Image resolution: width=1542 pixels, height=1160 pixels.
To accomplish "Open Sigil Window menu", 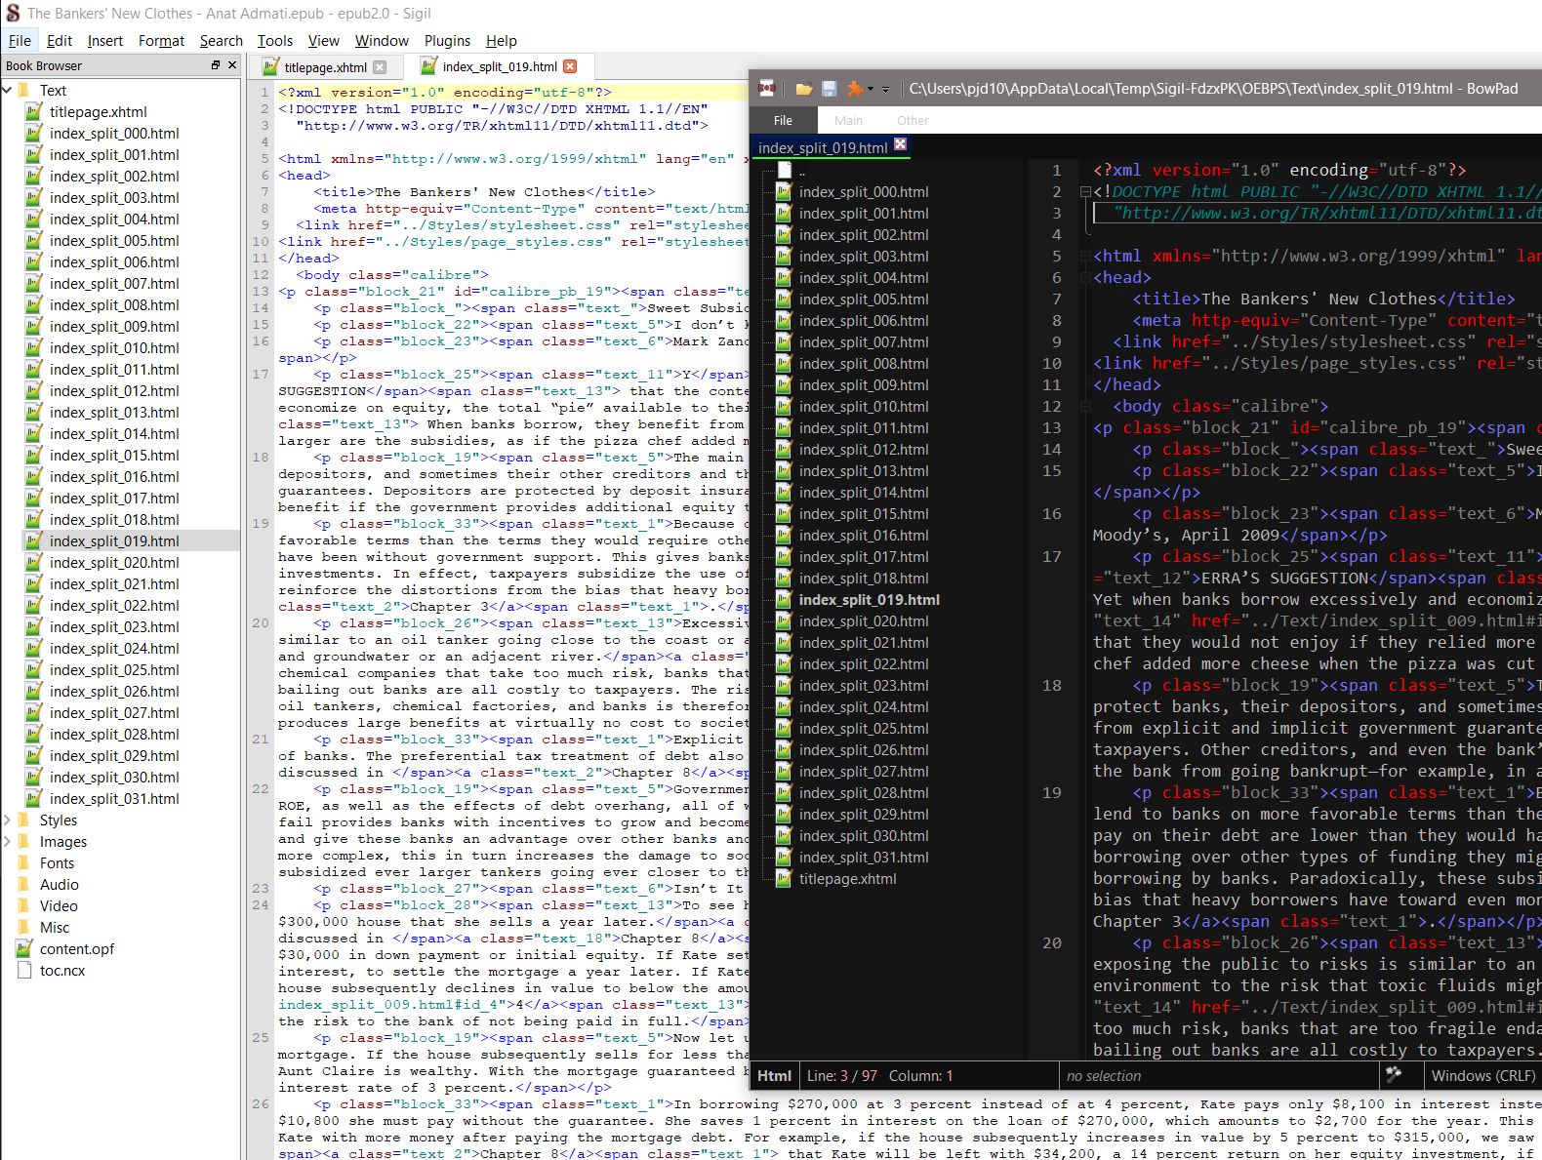I will click(382, 40).
